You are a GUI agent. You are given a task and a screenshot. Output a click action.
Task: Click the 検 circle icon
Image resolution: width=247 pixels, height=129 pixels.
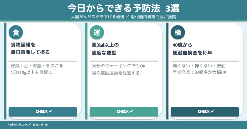click(178, 33)
